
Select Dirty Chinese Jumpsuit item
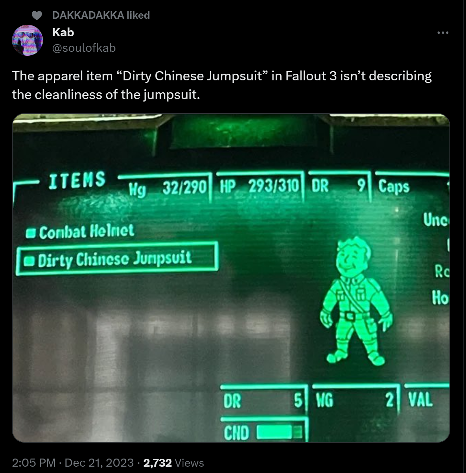[x=117, y=259]
